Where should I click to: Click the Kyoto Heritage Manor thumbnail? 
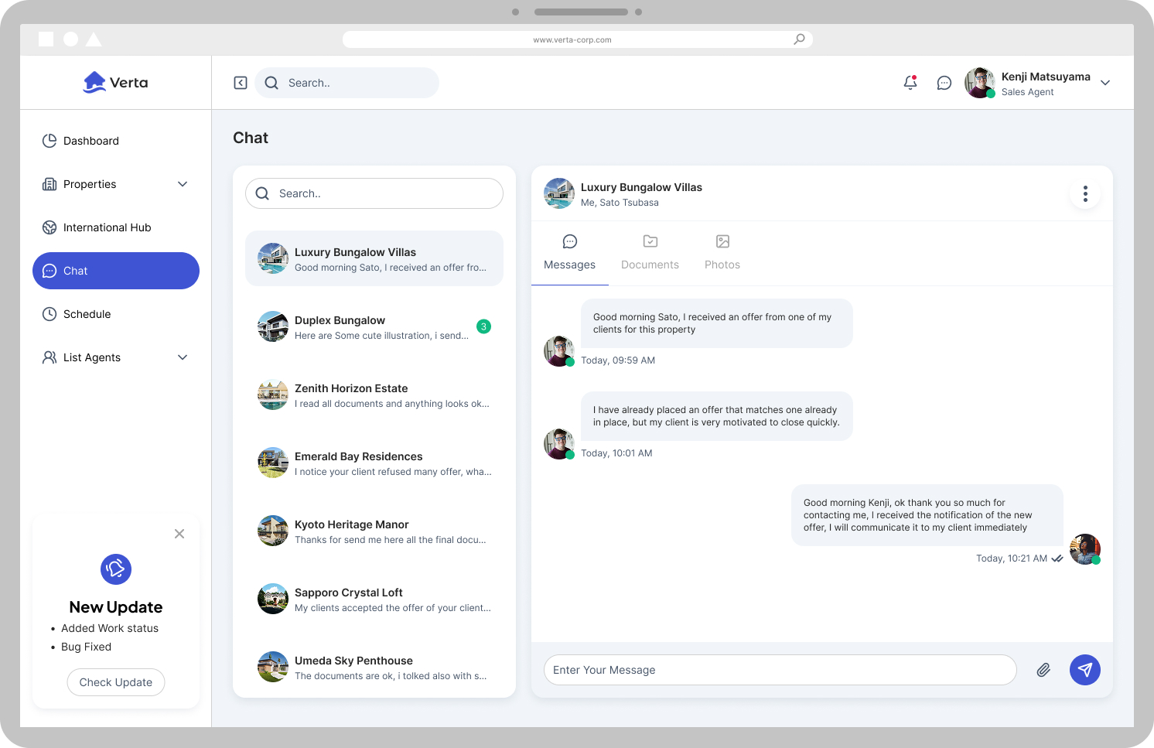pyautogui.click(x=273, y=531)
